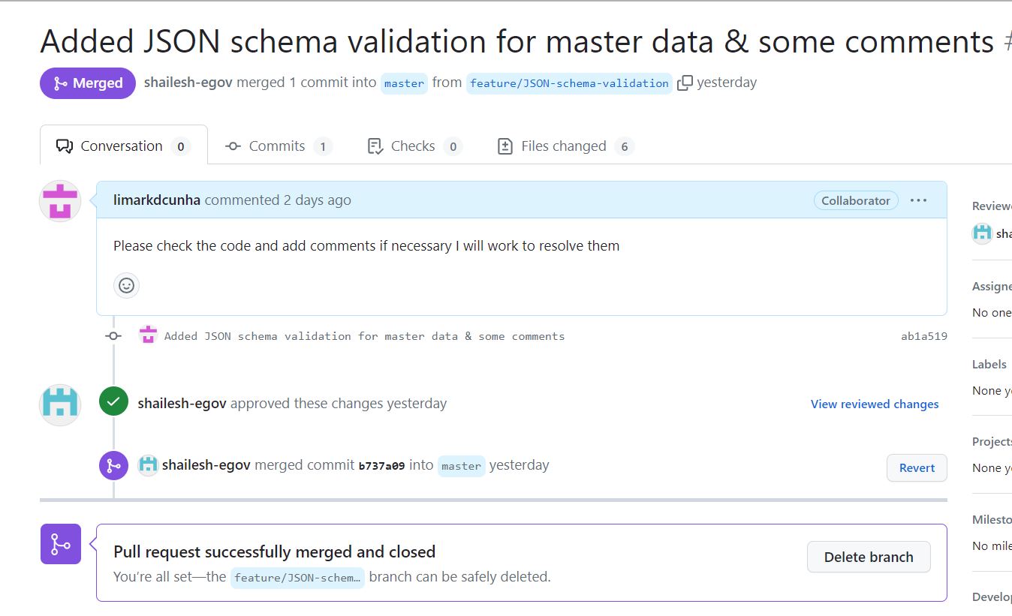Viewport: 1012px width, 616px height.
Task: Open the comment options kebab menu
Action: coord(919,200)
